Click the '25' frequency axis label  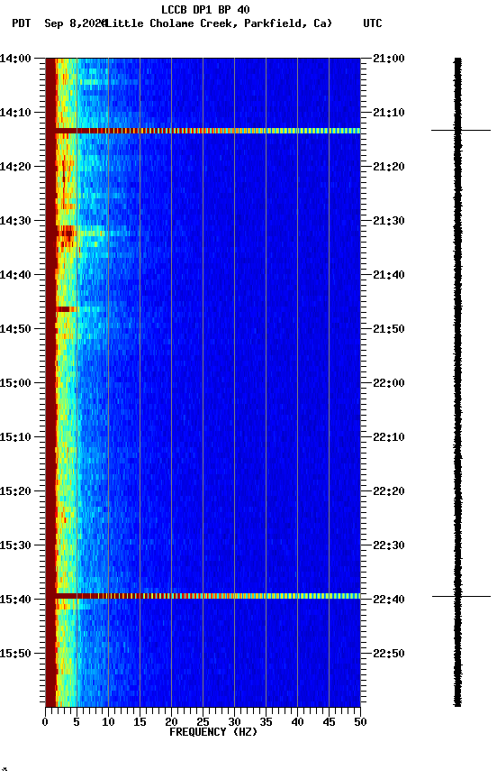pyautogui.click(x=203, y=722)
